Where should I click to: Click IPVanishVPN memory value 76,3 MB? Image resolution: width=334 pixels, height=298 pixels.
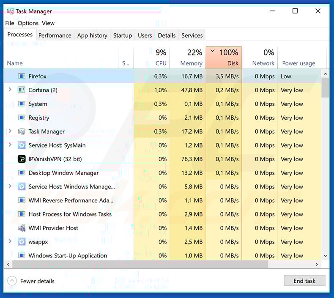[192, 159]
